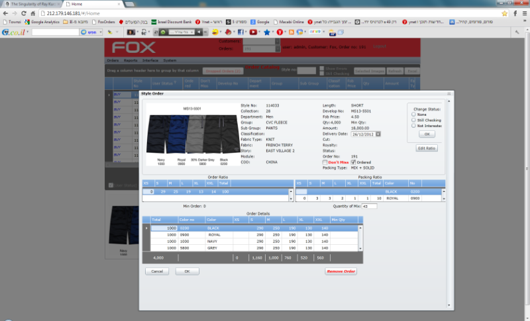The height and width of the screenshot is (321, 530).
Task: Select the Still Checking radio button
Action: (413, 120)
